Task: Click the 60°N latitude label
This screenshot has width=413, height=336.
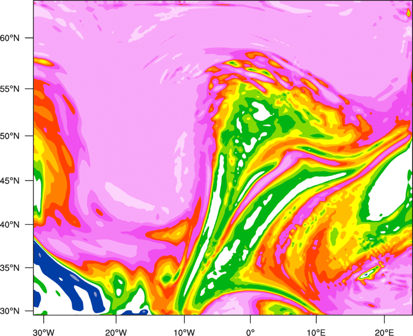Action: click(10, 38)
